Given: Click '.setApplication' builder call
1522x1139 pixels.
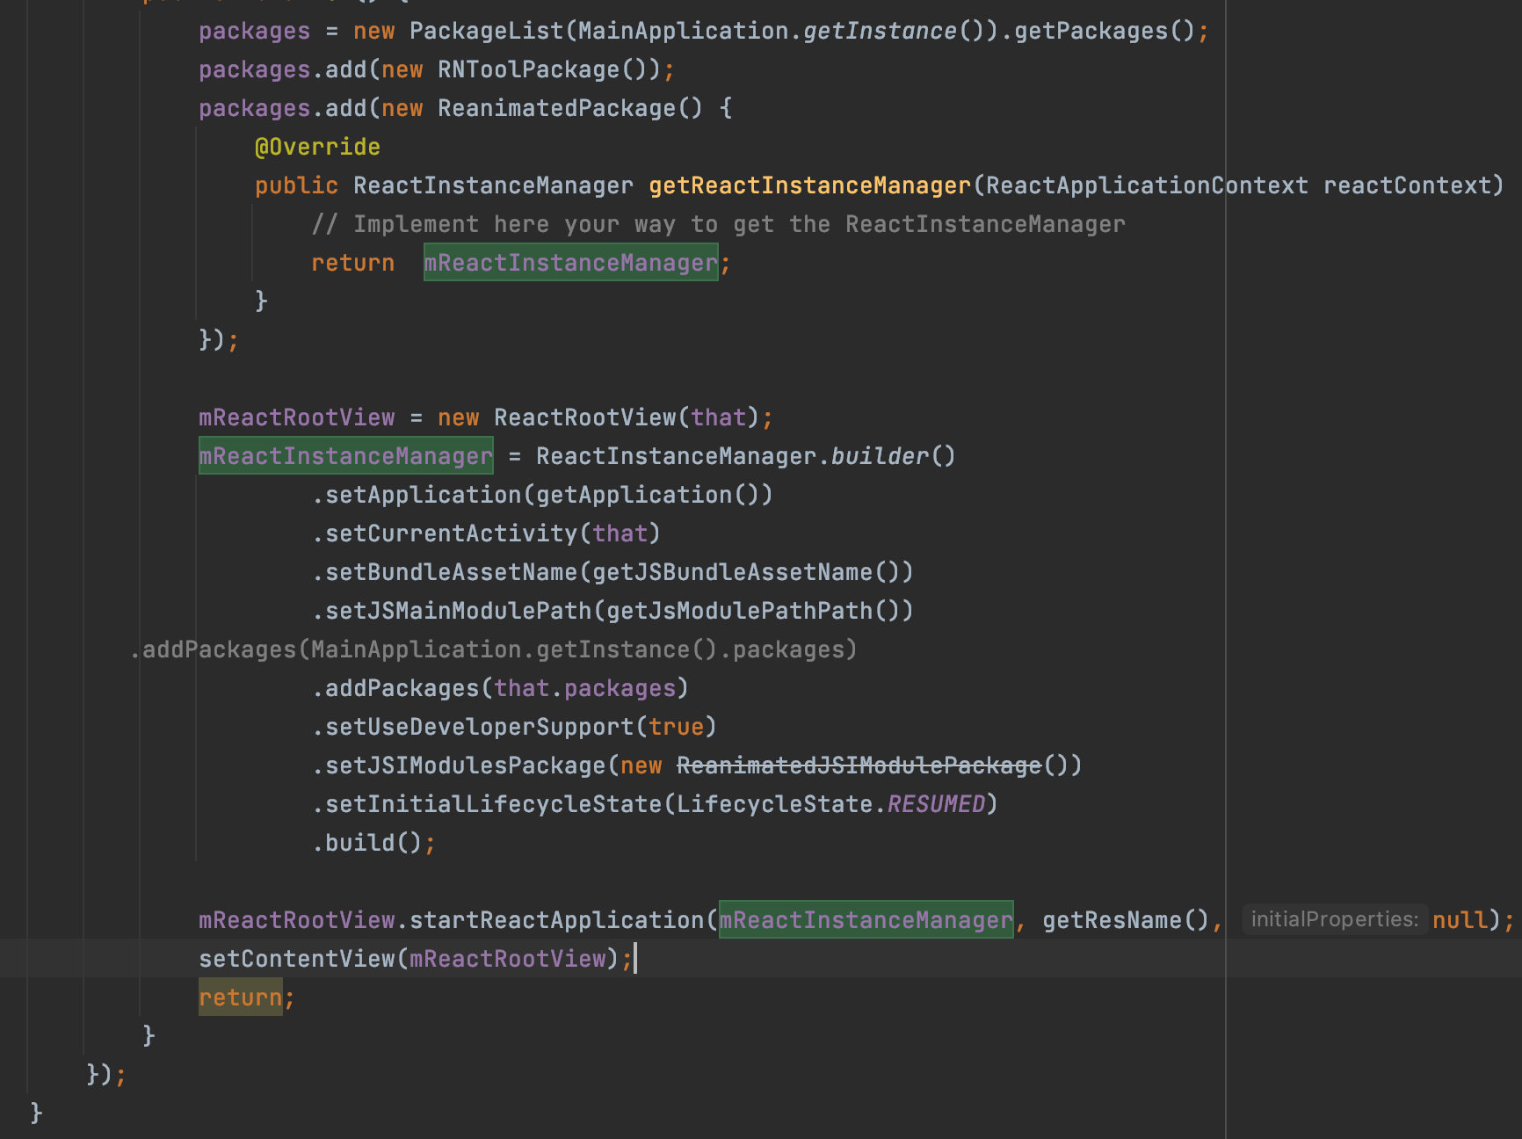Looking at the screenshot, I should click(x=417, y=495).
